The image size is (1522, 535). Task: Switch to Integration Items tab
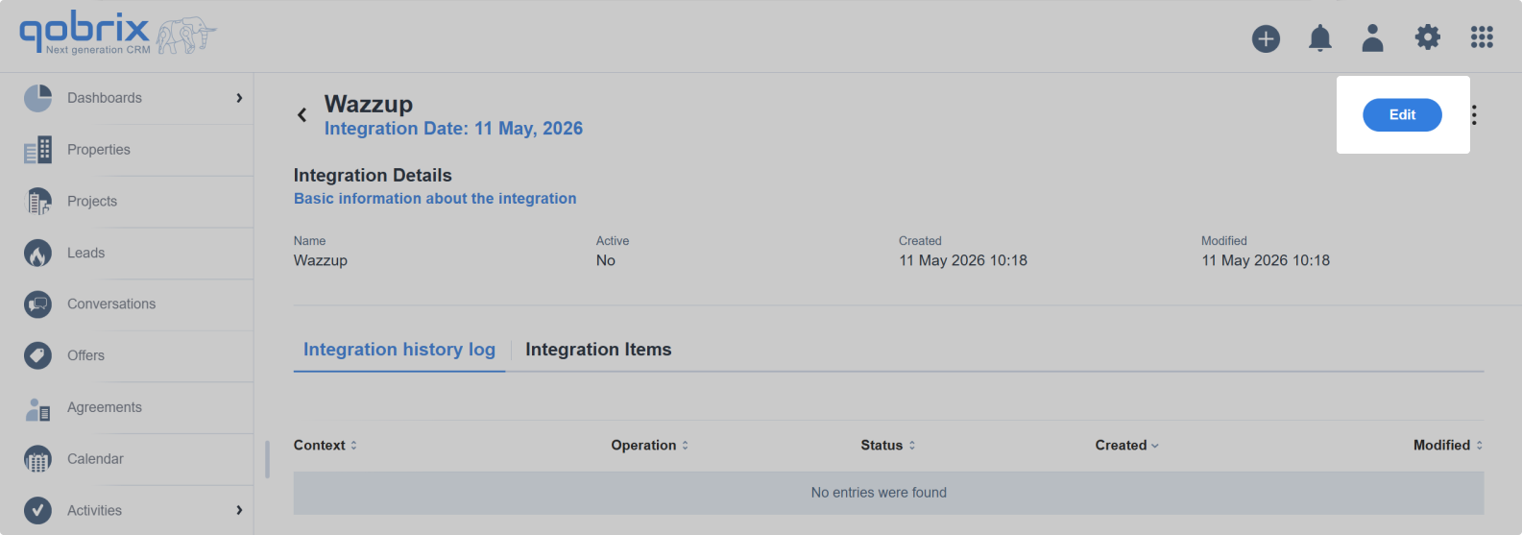[598, 350]
